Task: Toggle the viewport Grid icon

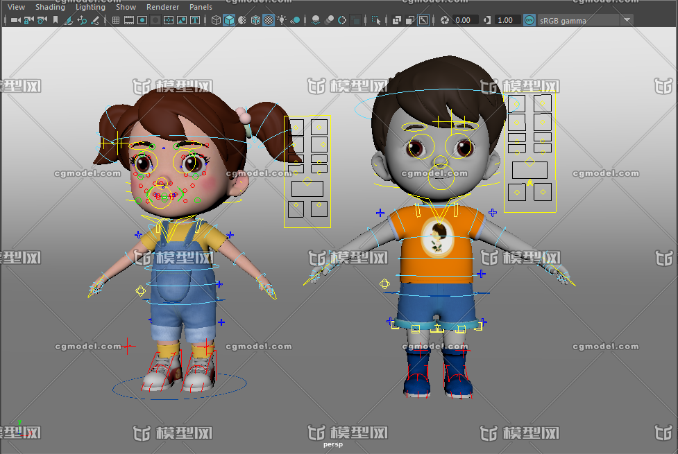Action: tap(116, 20)
